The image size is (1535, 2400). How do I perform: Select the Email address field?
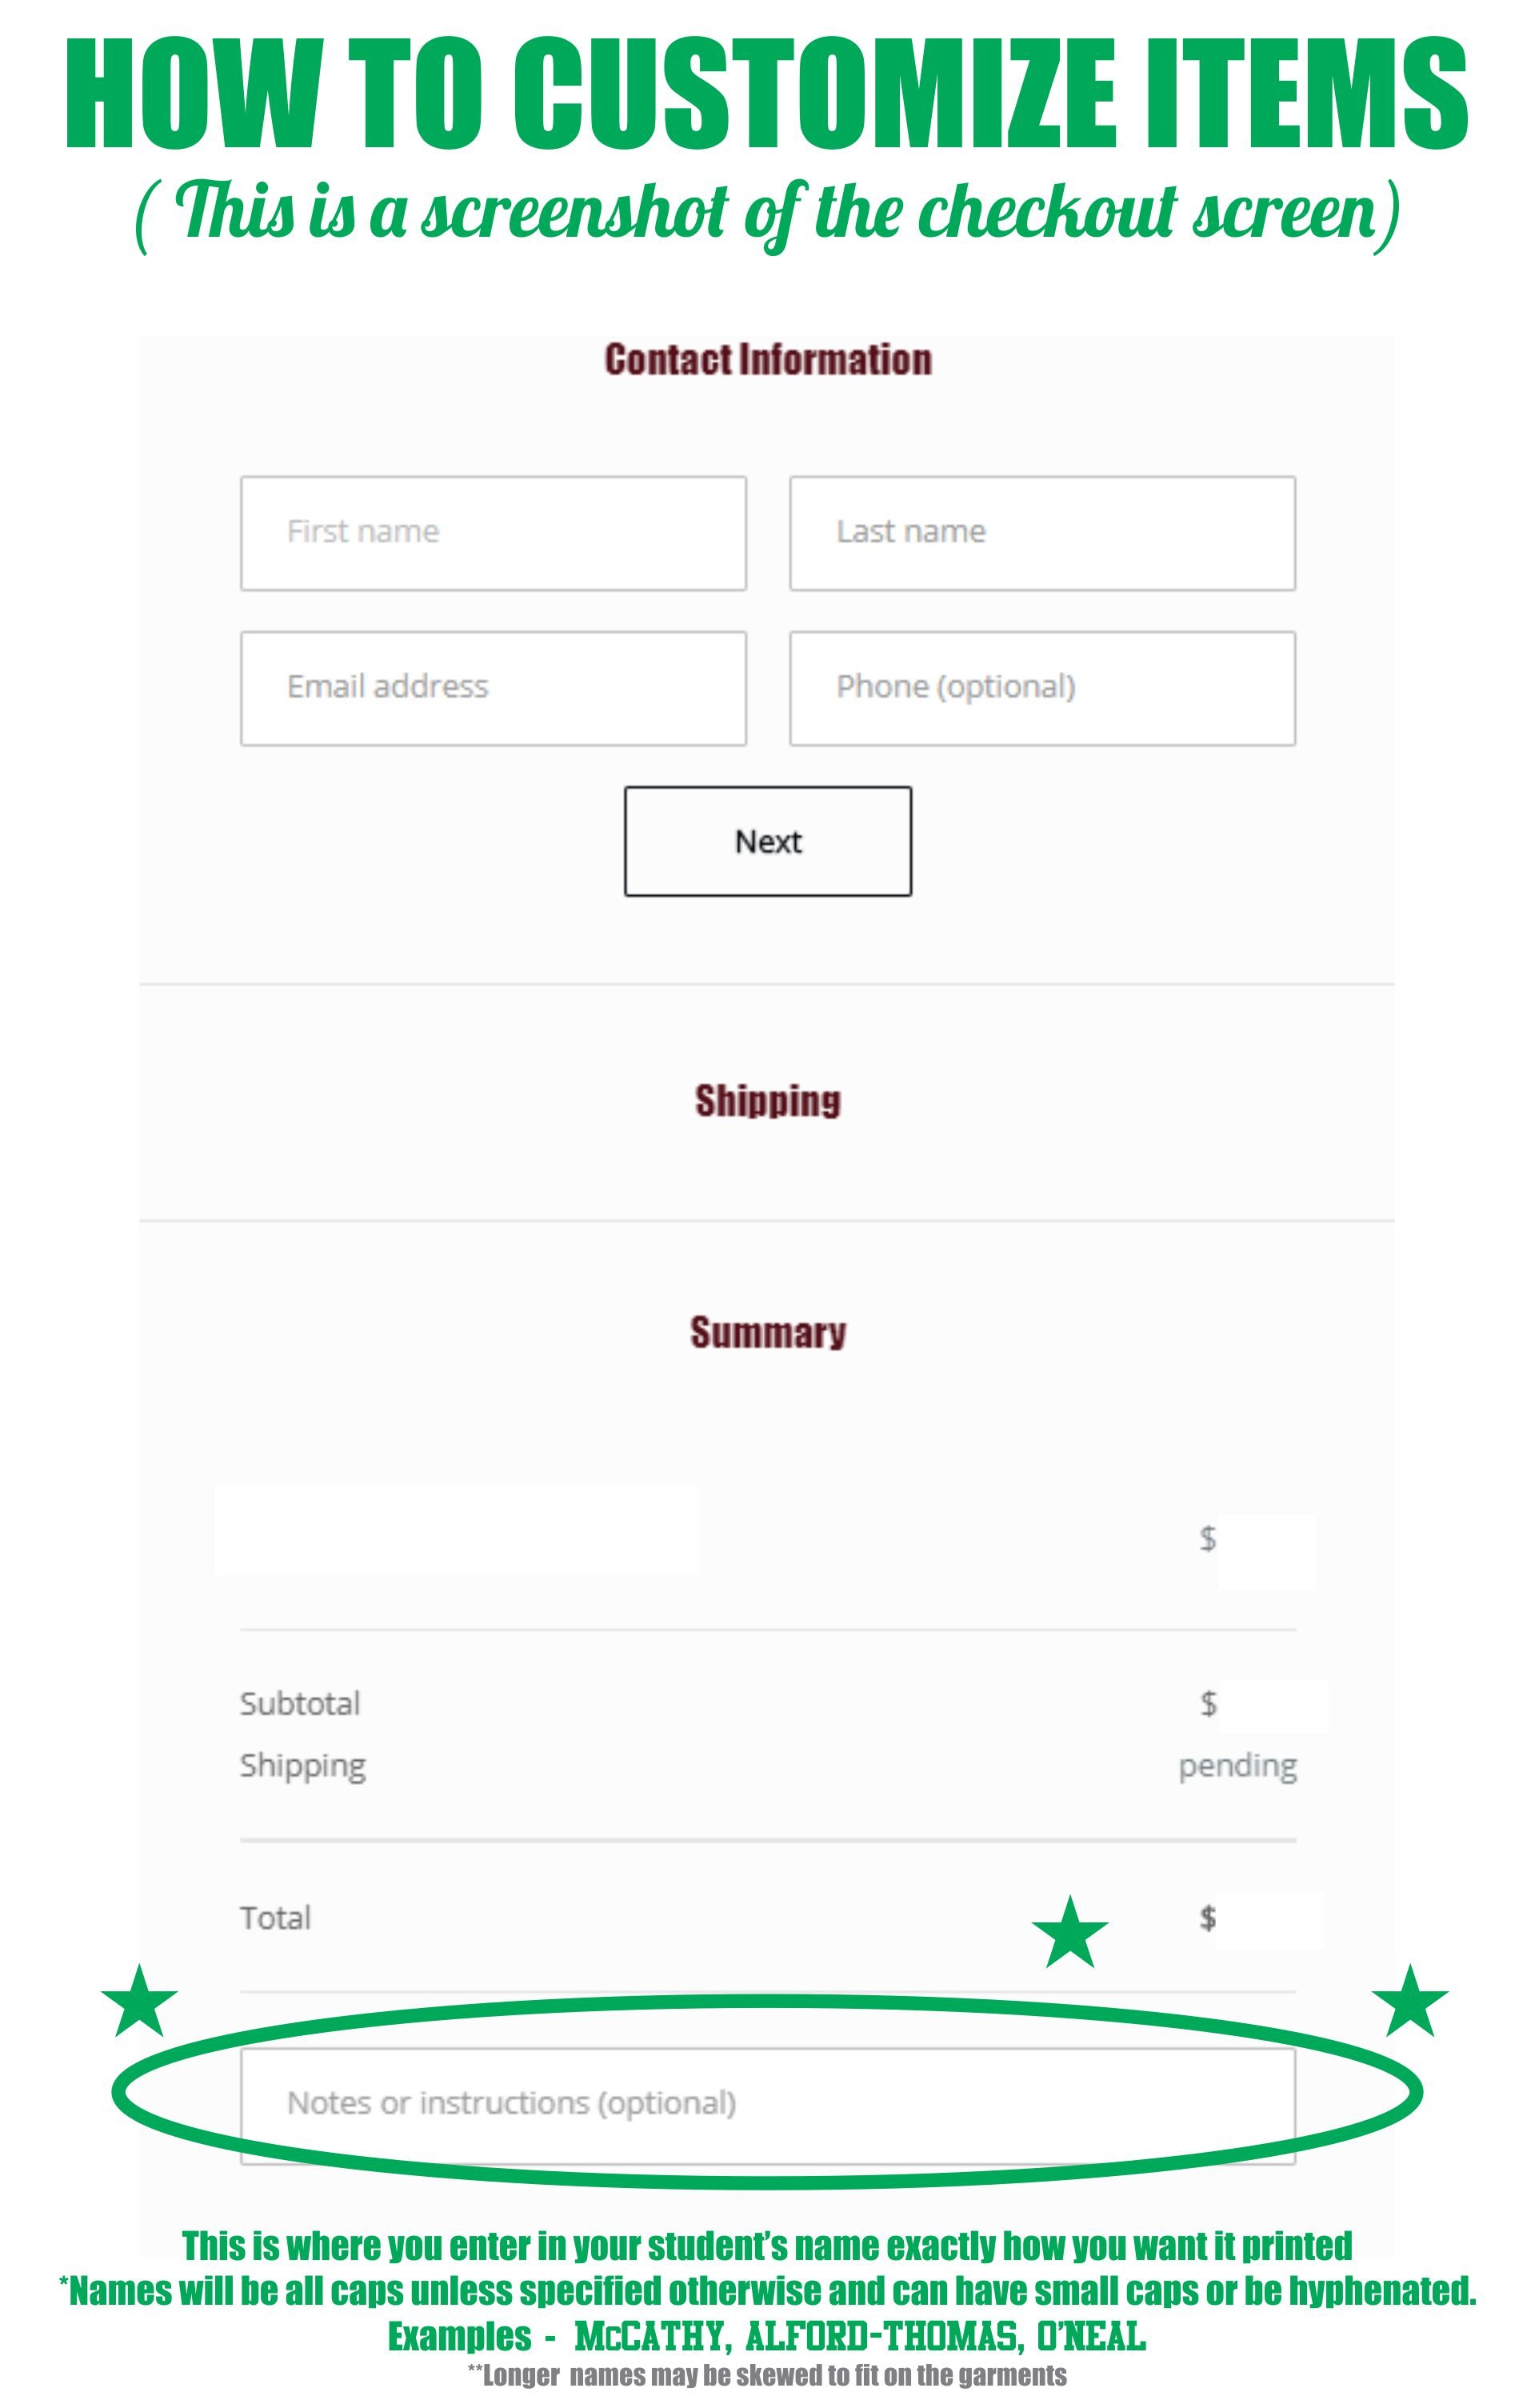(494, 688)
